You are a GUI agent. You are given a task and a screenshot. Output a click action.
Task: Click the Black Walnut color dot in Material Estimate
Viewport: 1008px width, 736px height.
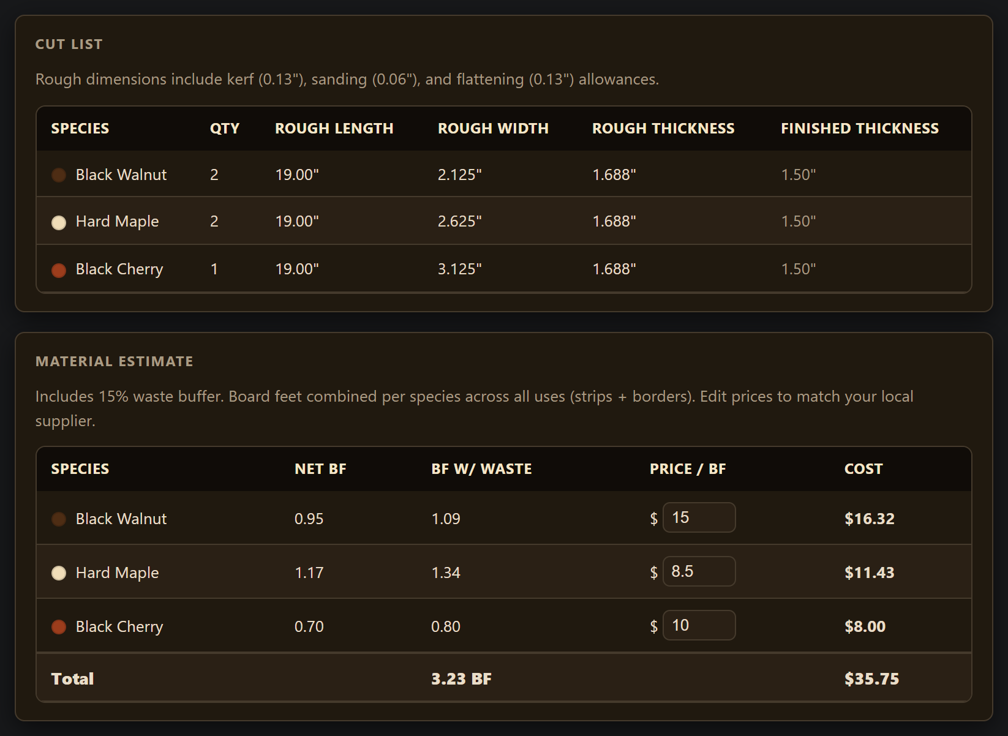tap(59, 519)
